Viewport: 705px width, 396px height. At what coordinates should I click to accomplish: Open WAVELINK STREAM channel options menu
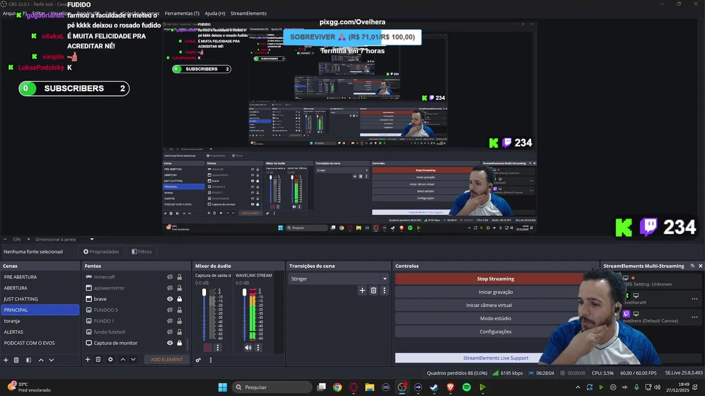(x=258, y=348)
